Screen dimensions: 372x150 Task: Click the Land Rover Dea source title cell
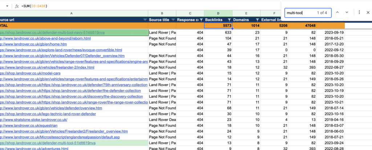(x=162, y=120)
